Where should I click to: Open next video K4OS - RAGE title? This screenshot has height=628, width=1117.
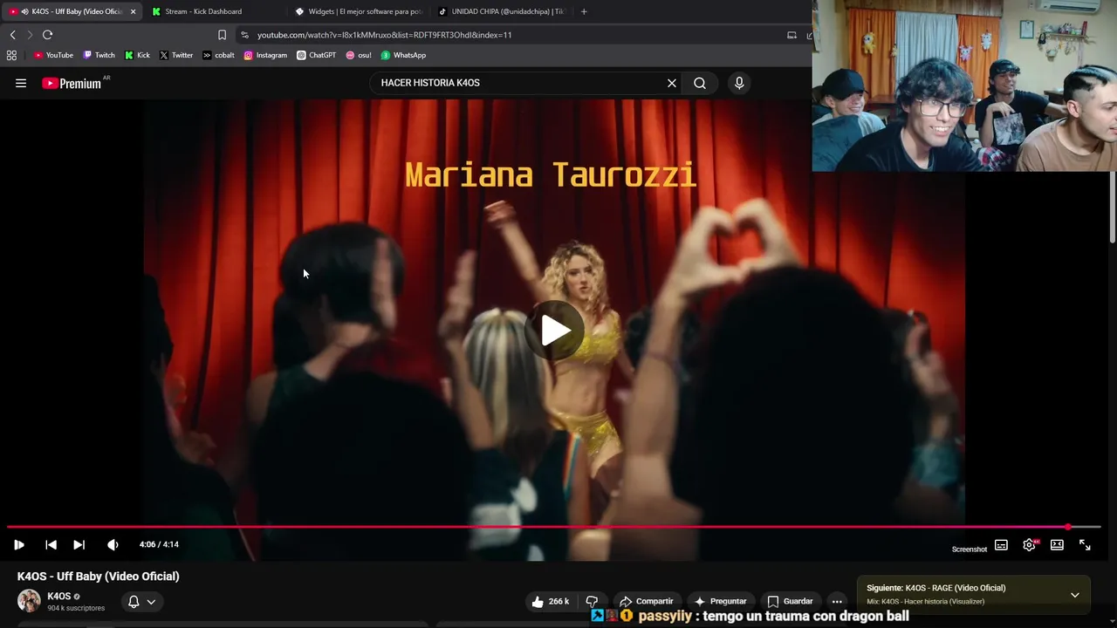pos(956,588)
